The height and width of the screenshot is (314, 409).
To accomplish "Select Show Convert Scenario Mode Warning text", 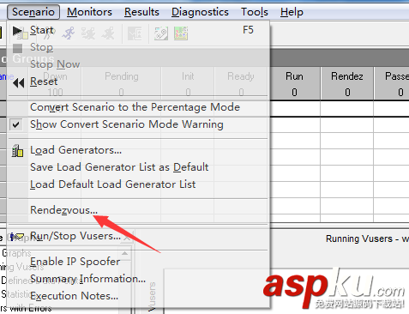I will pos(127,124).
